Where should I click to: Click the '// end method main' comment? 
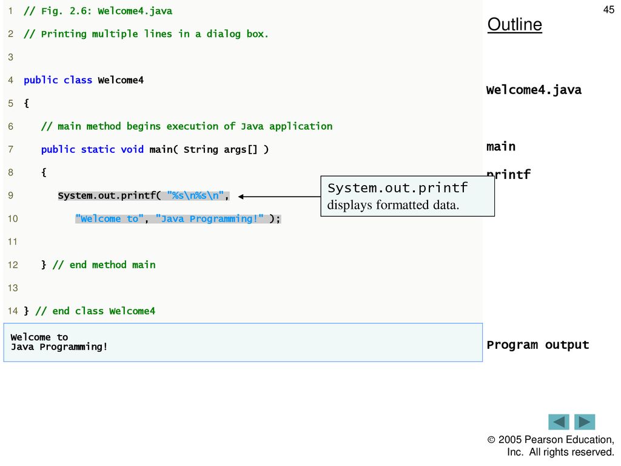[104, 265]
